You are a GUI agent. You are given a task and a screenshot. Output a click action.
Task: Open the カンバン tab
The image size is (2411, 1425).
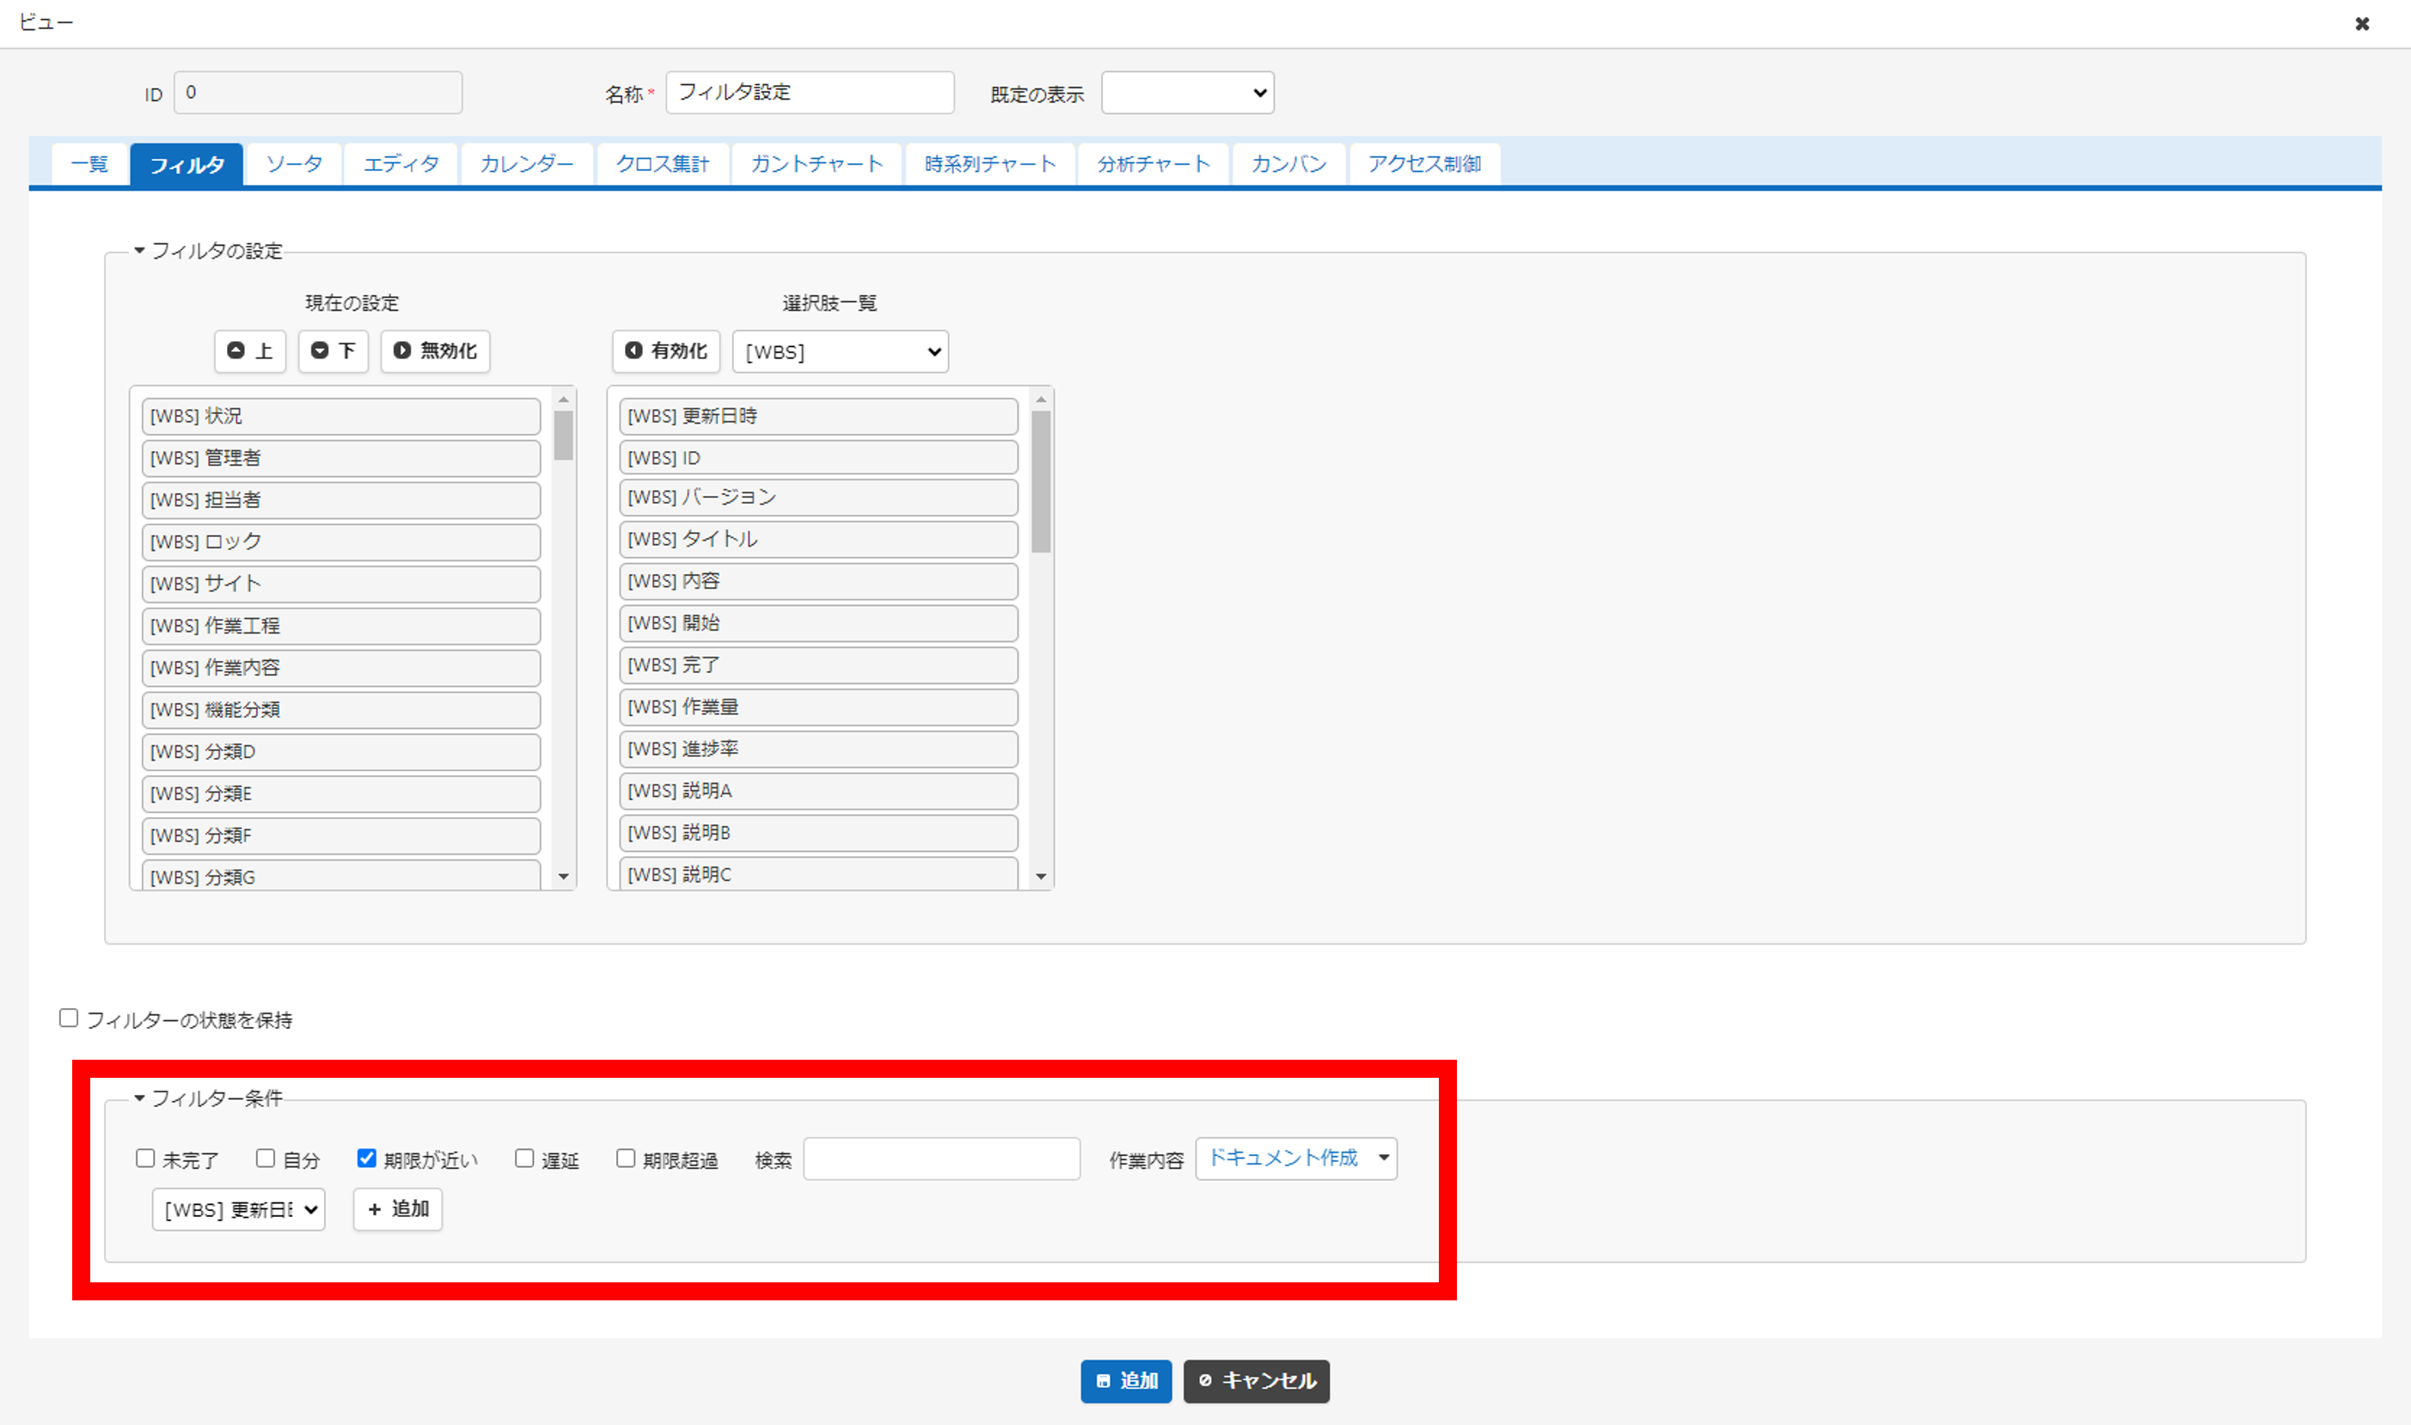(1288, 164)
